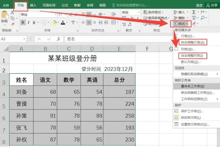Image resolution: width=220 pixels, height=147 pixels.
Task: Expand the Name Box dropdown arrow
Action: pyautogui.click(x=30, y=39)
